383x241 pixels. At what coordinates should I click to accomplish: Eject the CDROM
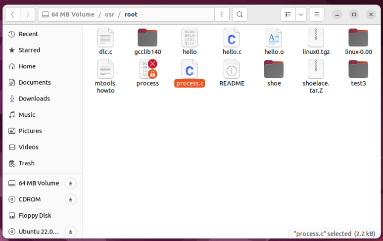pyautogui.click(x=71, y=199)
